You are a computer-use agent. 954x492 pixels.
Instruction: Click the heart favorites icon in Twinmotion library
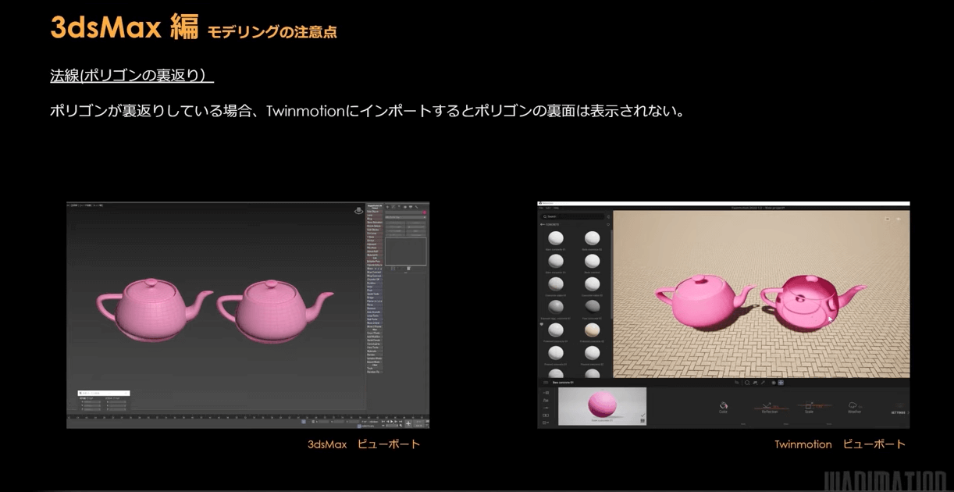[x=543, y=324]
